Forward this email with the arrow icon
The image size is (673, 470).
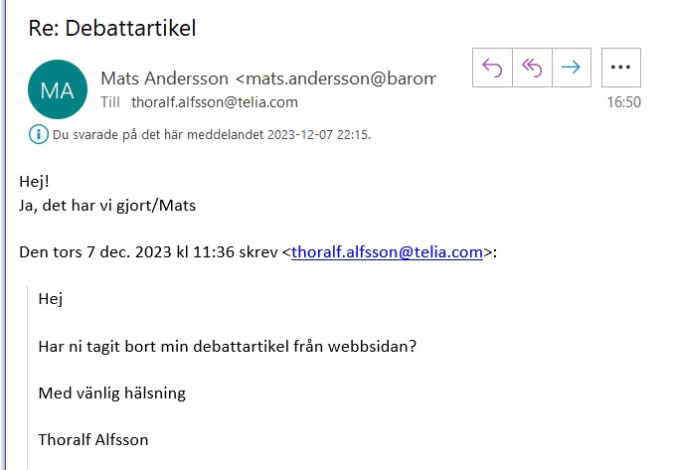point(571,68)
